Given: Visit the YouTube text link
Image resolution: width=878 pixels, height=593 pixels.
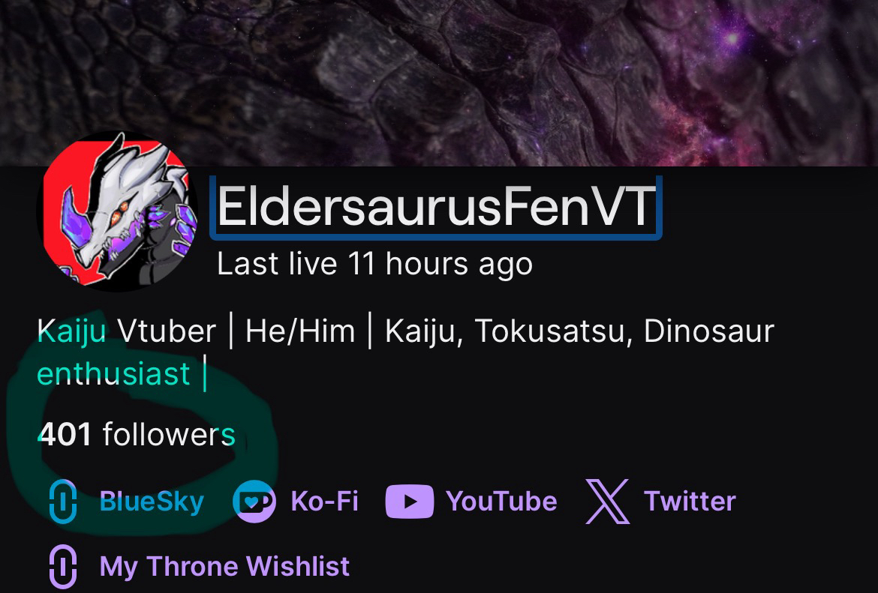Looking at the screenshot, I should coord(502,502).
